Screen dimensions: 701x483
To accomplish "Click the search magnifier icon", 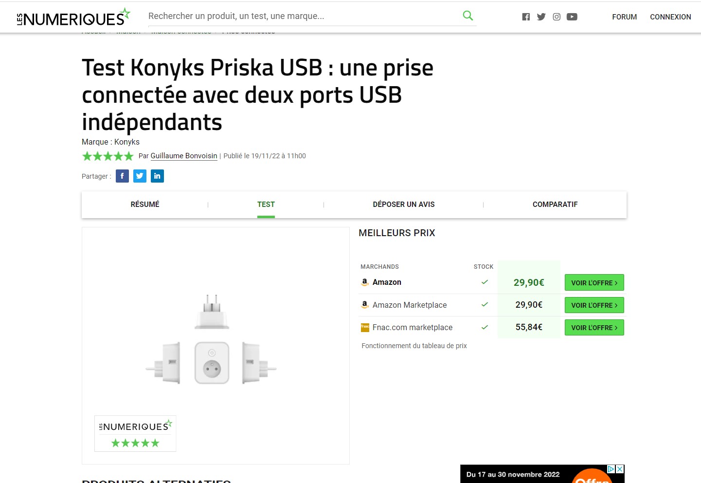I will coord(467,16).
